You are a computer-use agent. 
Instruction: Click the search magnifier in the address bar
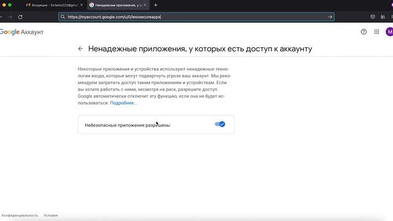63,17
